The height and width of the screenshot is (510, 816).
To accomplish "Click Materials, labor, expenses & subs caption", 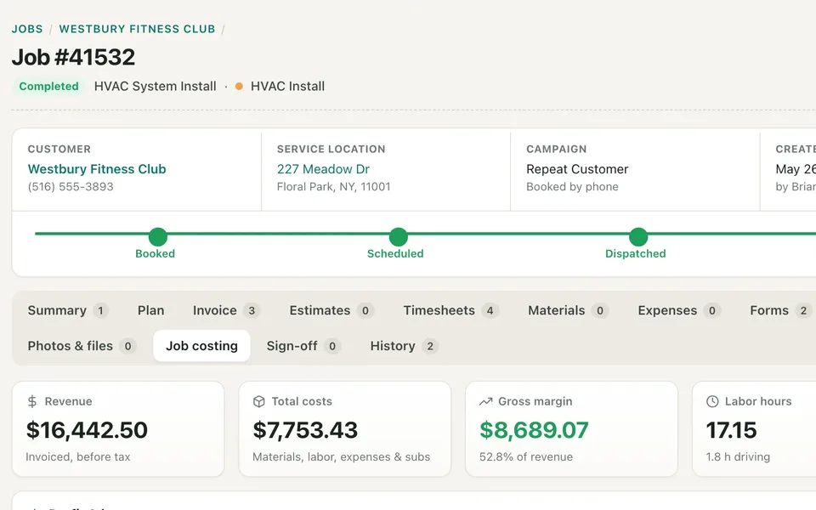I will pos(342,457).
